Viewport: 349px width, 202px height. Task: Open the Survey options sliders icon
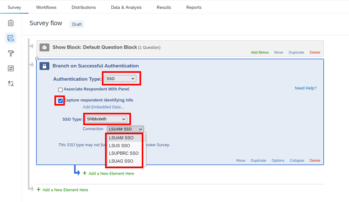coord(11,68)
